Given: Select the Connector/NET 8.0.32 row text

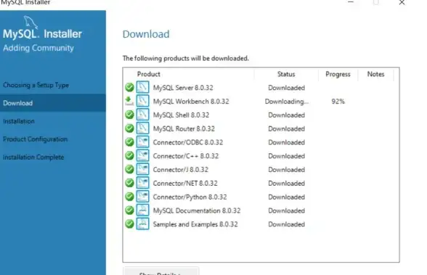Looking at the screenshot, I should (x=185, y=183).
